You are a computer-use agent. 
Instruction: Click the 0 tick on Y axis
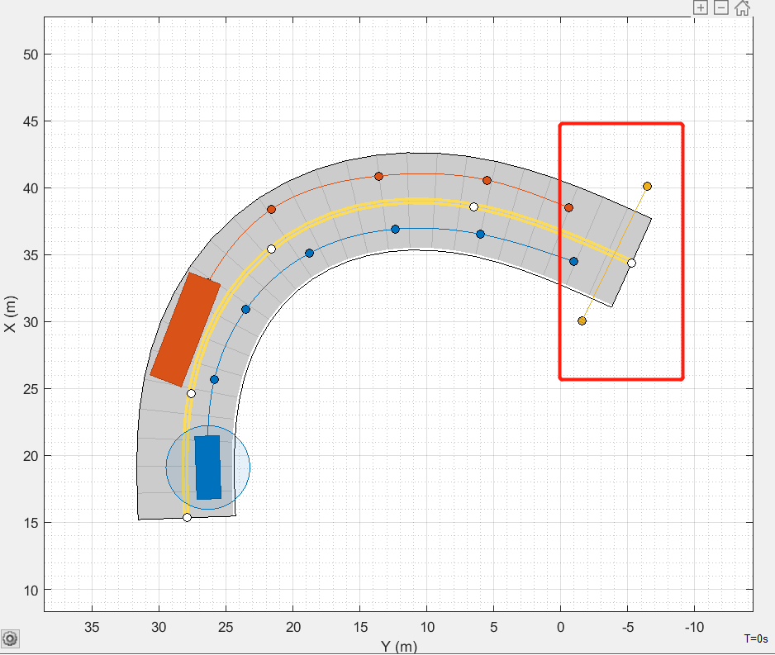click(x=560, y=627)
